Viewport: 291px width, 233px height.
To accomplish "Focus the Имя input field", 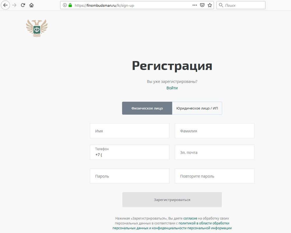I will [129, 131].
